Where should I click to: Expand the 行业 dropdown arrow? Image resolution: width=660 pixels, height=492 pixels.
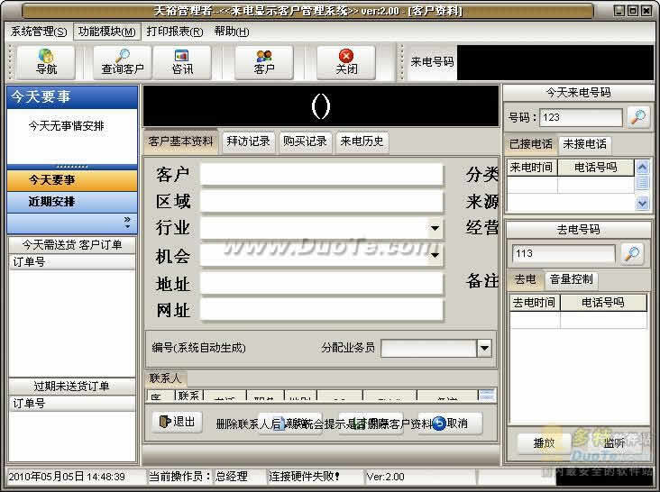click(x=435, y=228)
